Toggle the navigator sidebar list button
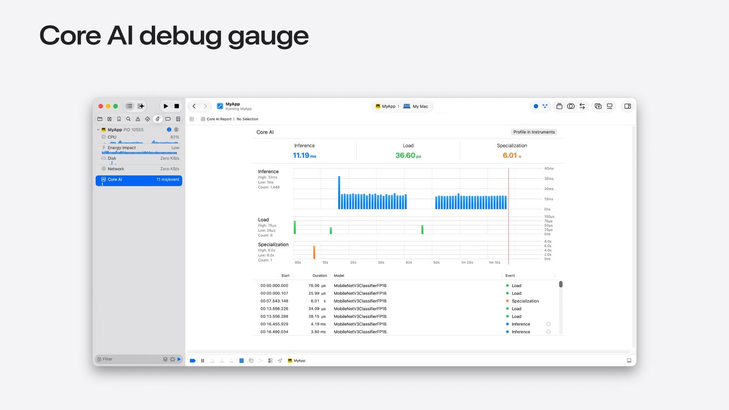This screenshot has height=410, width=729. (129, 106)
